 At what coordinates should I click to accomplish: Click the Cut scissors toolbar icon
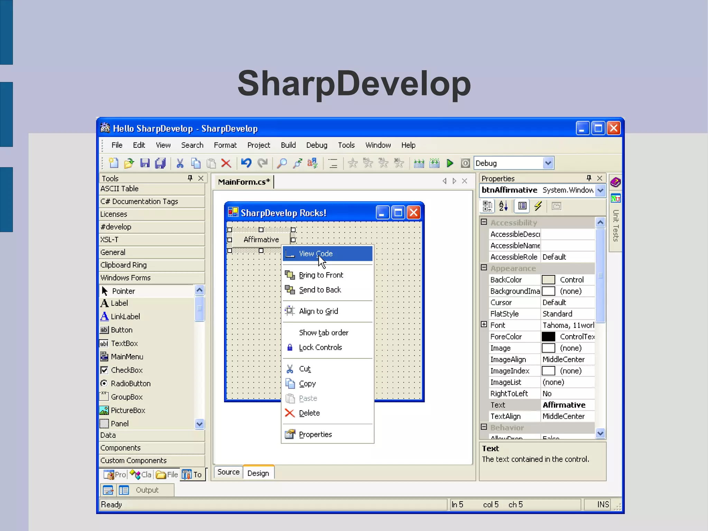pyautogui.click(x=180, y=163)
